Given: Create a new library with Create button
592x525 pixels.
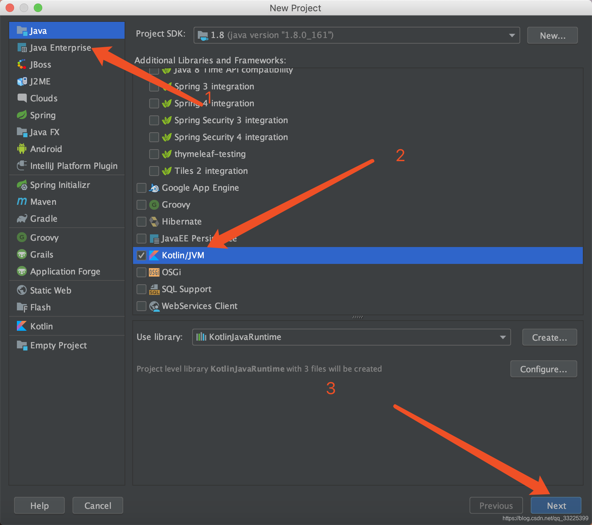Looking at the screenshot, I should tap(549, 337).
